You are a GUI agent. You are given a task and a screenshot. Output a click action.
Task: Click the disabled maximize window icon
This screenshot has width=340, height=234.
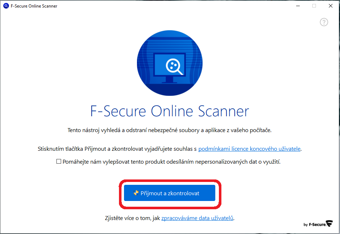pyautogui.click(x=314, y=6)
